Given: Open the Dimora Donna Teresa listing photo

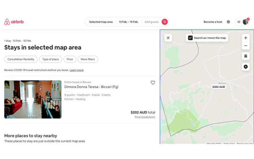Looking at the screenshot, I should [33, 99].
